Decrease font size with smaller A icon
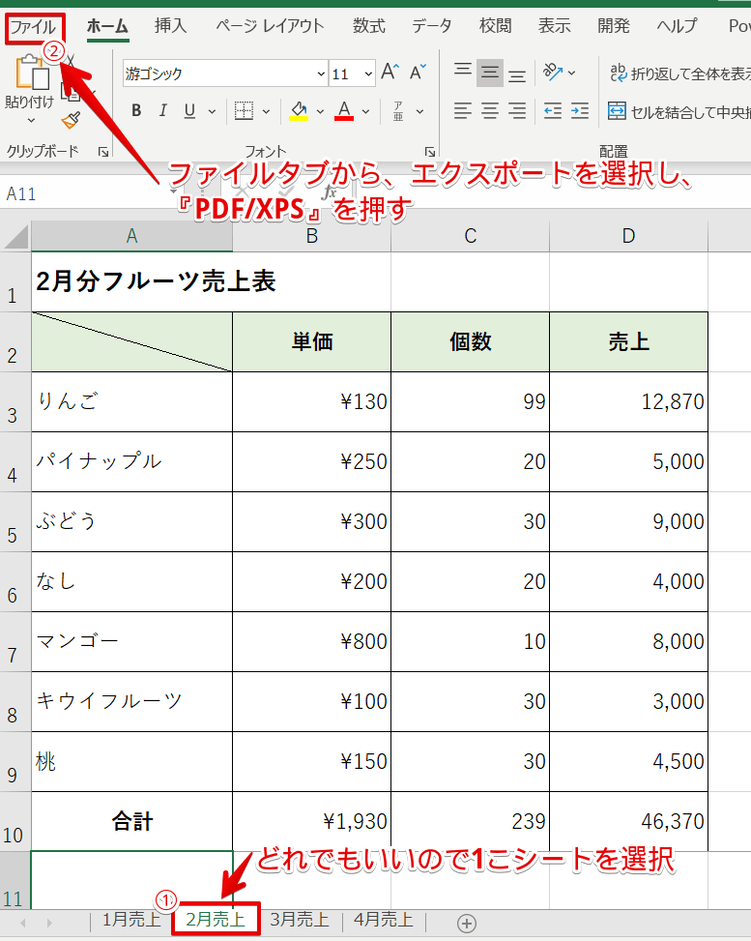Image resolution: width=751 pixels, height=941 pixels. (418, 73)
